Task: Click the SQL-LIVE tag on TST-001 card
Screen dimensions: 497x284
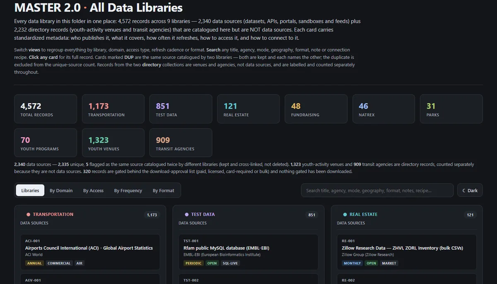Action: [x=230, y=263]
